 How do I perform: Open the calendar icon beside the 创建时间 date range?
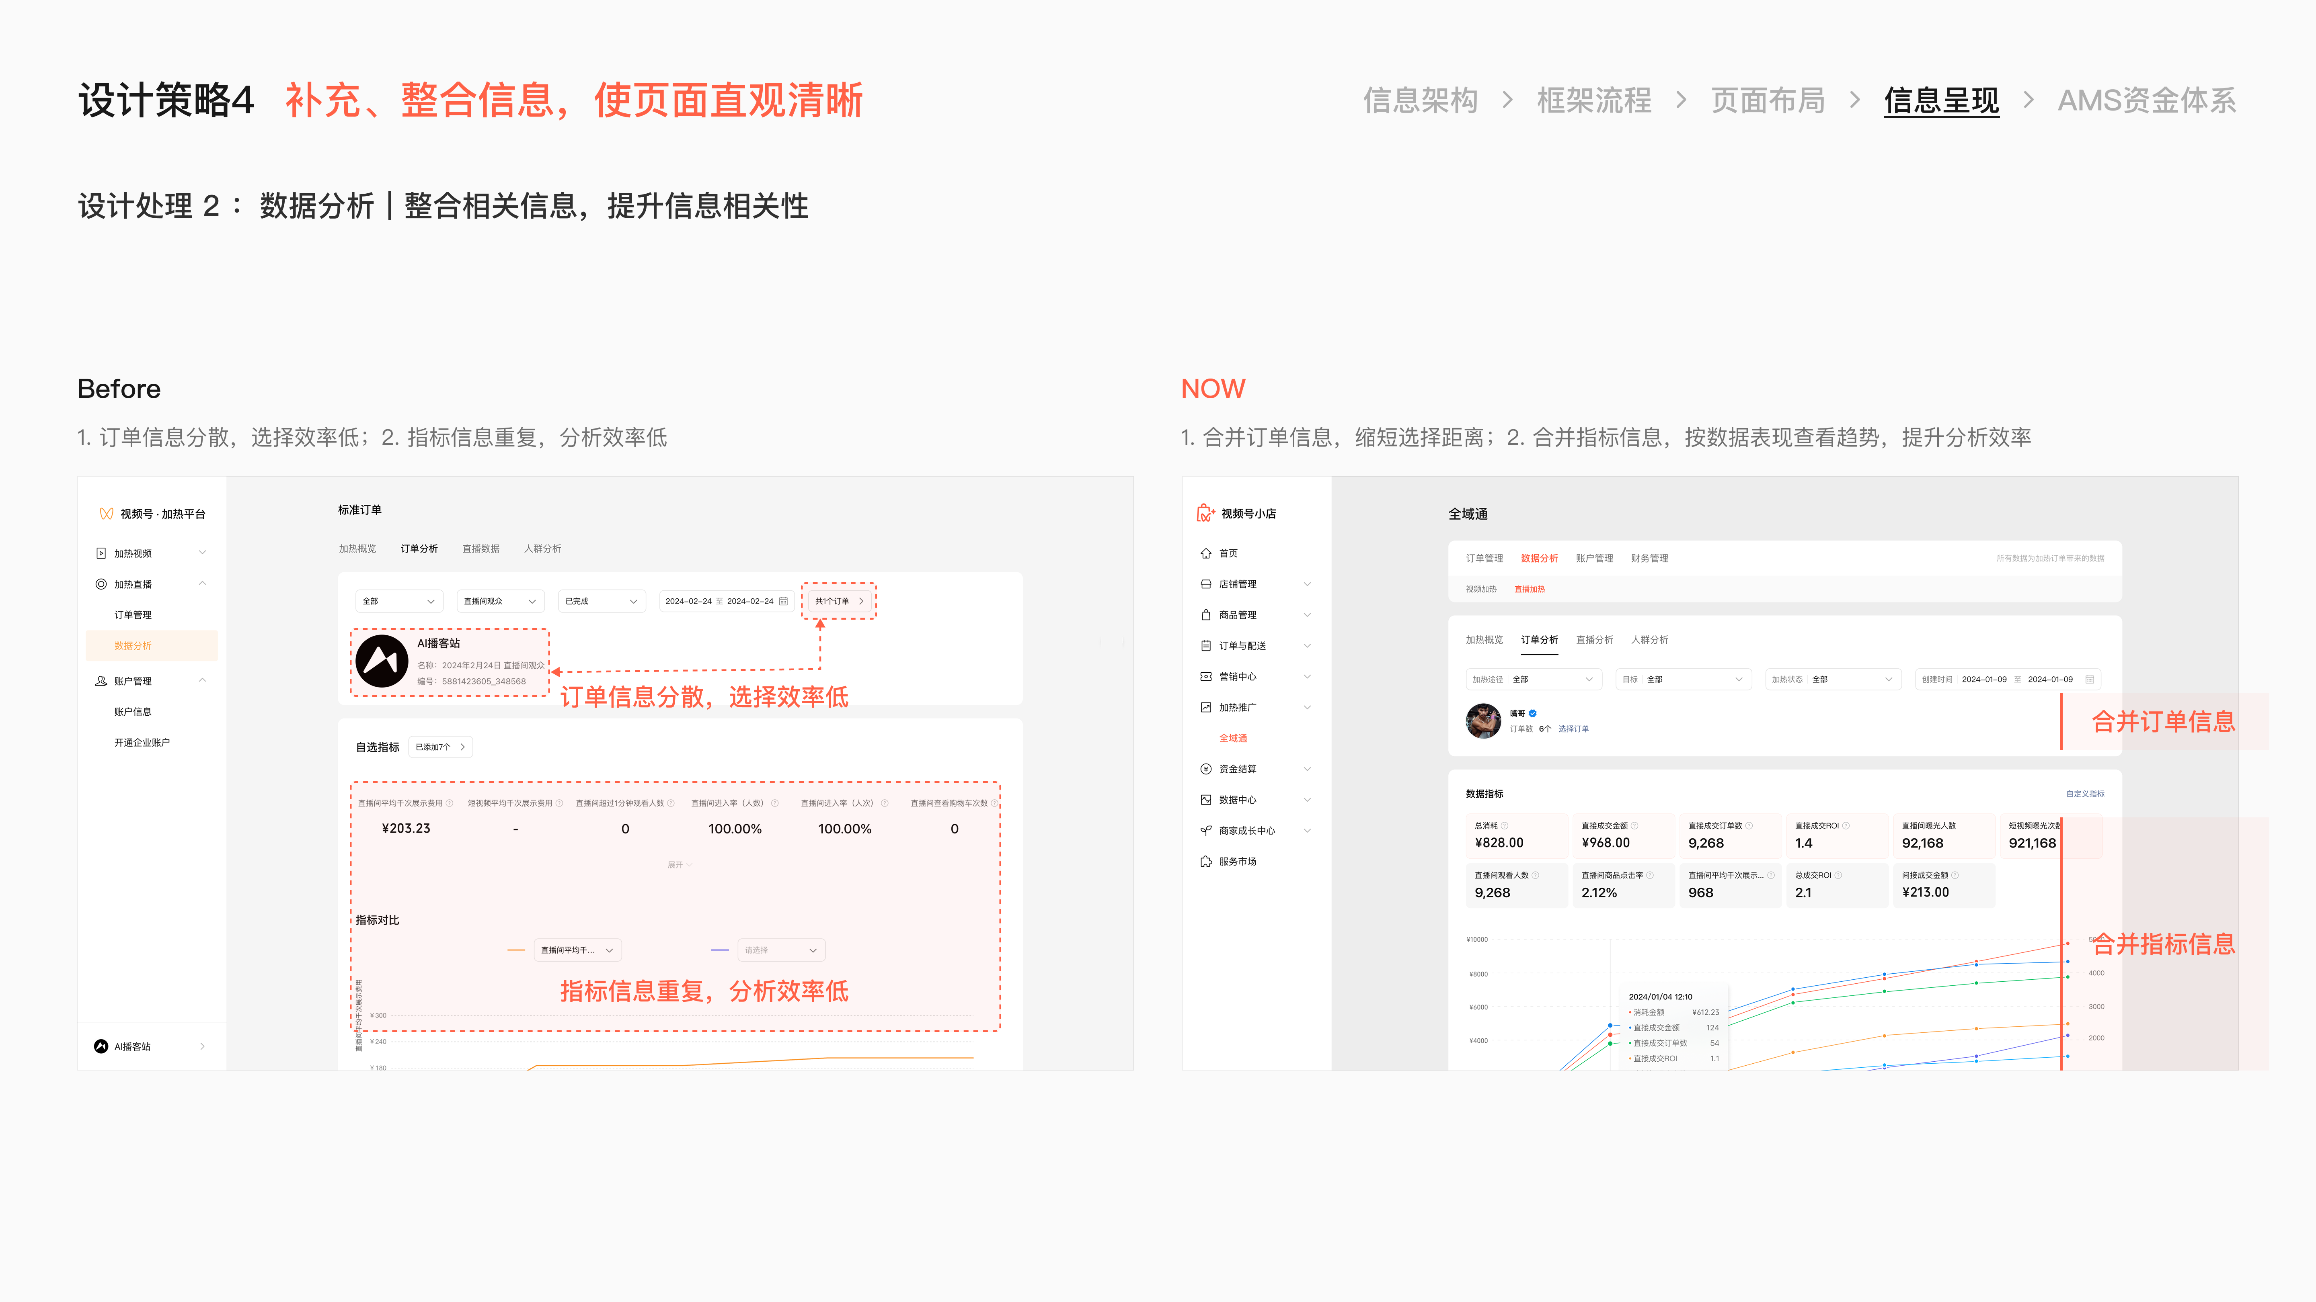coord(2090,679)
